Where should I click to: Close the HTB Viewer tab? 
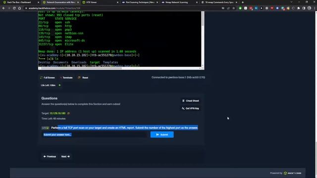pos(118,2)
